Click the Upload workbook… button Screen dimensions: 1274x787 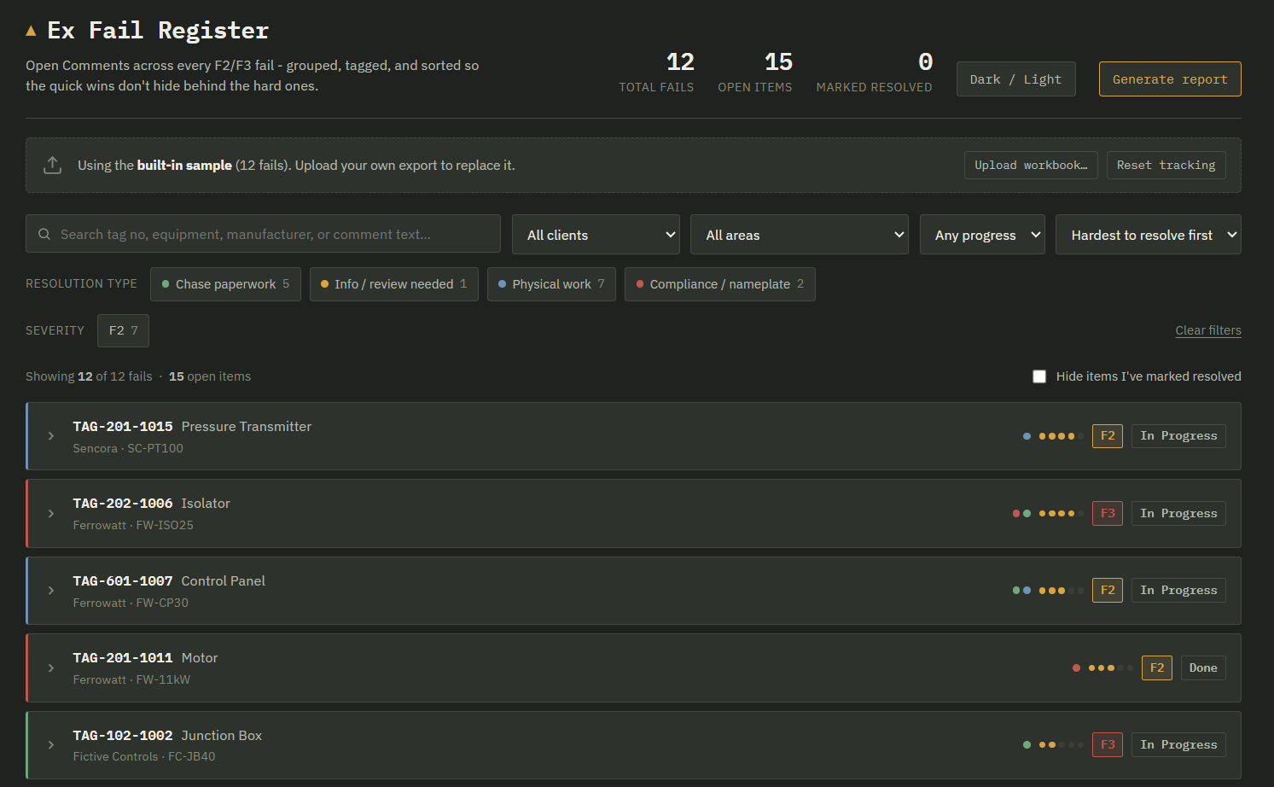[1031, 166]
